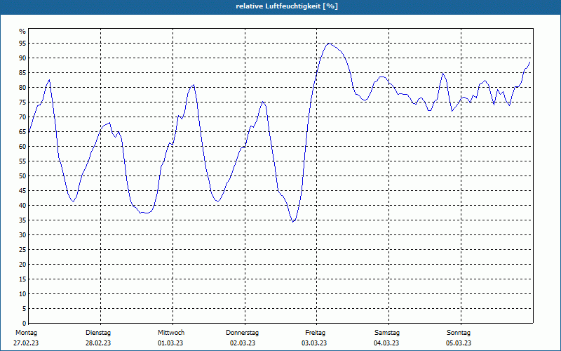Viewport: 561px width, 351px height.
Task: Click the '25' y-axis value
Action: (22, 250)
